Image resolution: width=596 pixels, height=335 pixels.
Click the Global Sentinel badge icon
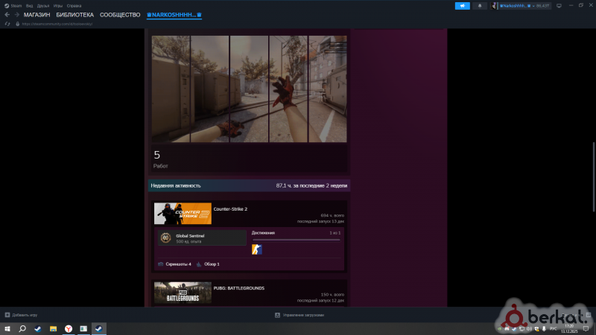click(165, 237)
